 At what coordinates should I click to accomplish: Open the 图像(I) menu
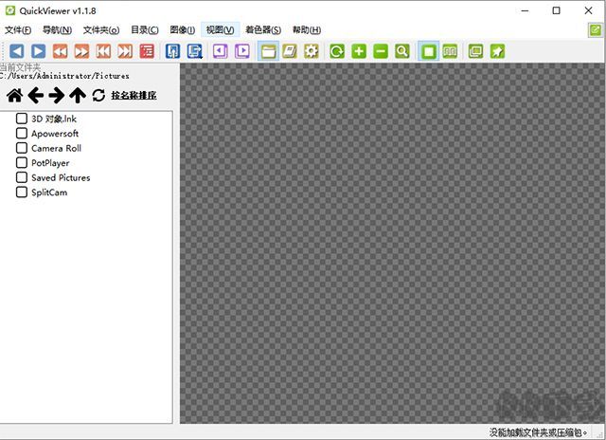(x=182, y=29)
